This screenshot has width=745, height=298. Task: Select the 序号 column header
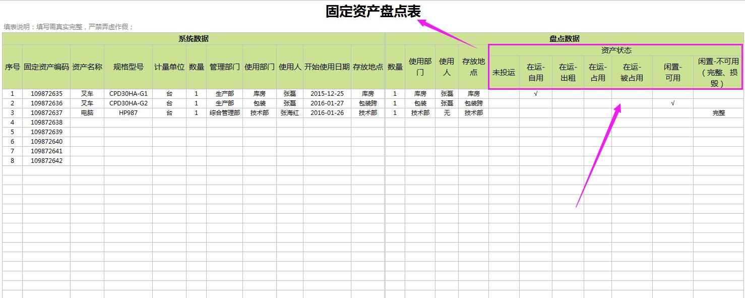click(12, 66)
